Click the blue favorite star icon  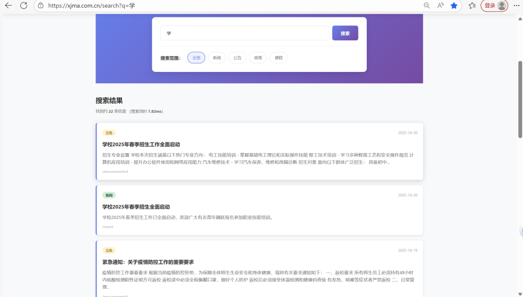coord(454,6)
